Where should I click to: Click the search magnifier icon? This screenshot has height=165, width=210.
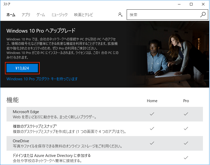(203, 15)
